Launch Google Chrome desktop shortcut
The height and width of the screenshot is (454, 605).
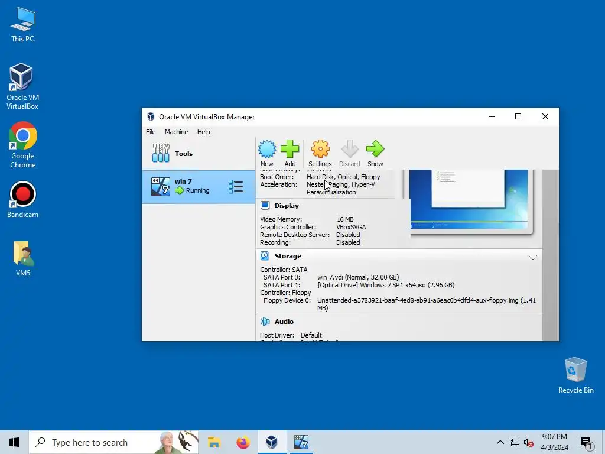(x=23, y=145)
